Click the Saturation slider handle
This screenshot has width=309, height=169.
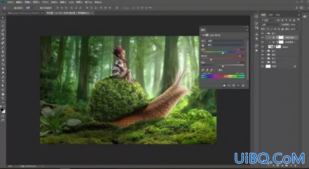tap(211, 59)
